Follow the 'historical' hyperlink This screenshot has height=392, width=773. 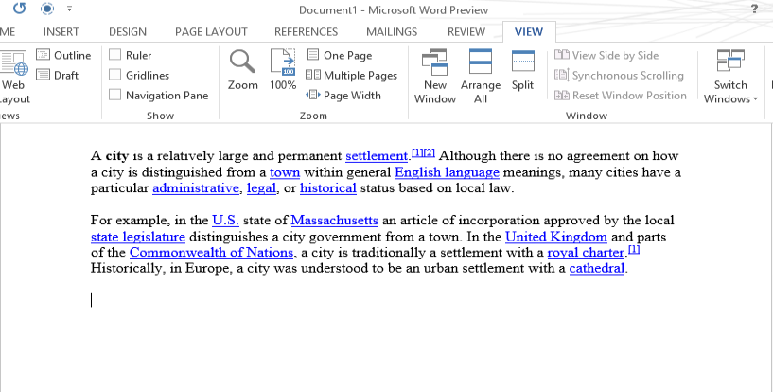tap(328, 188)
